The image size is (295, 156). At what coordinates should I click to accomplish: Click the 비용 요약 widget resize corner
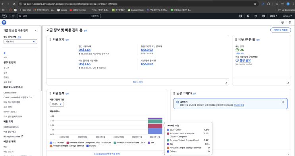coord(226,83)
